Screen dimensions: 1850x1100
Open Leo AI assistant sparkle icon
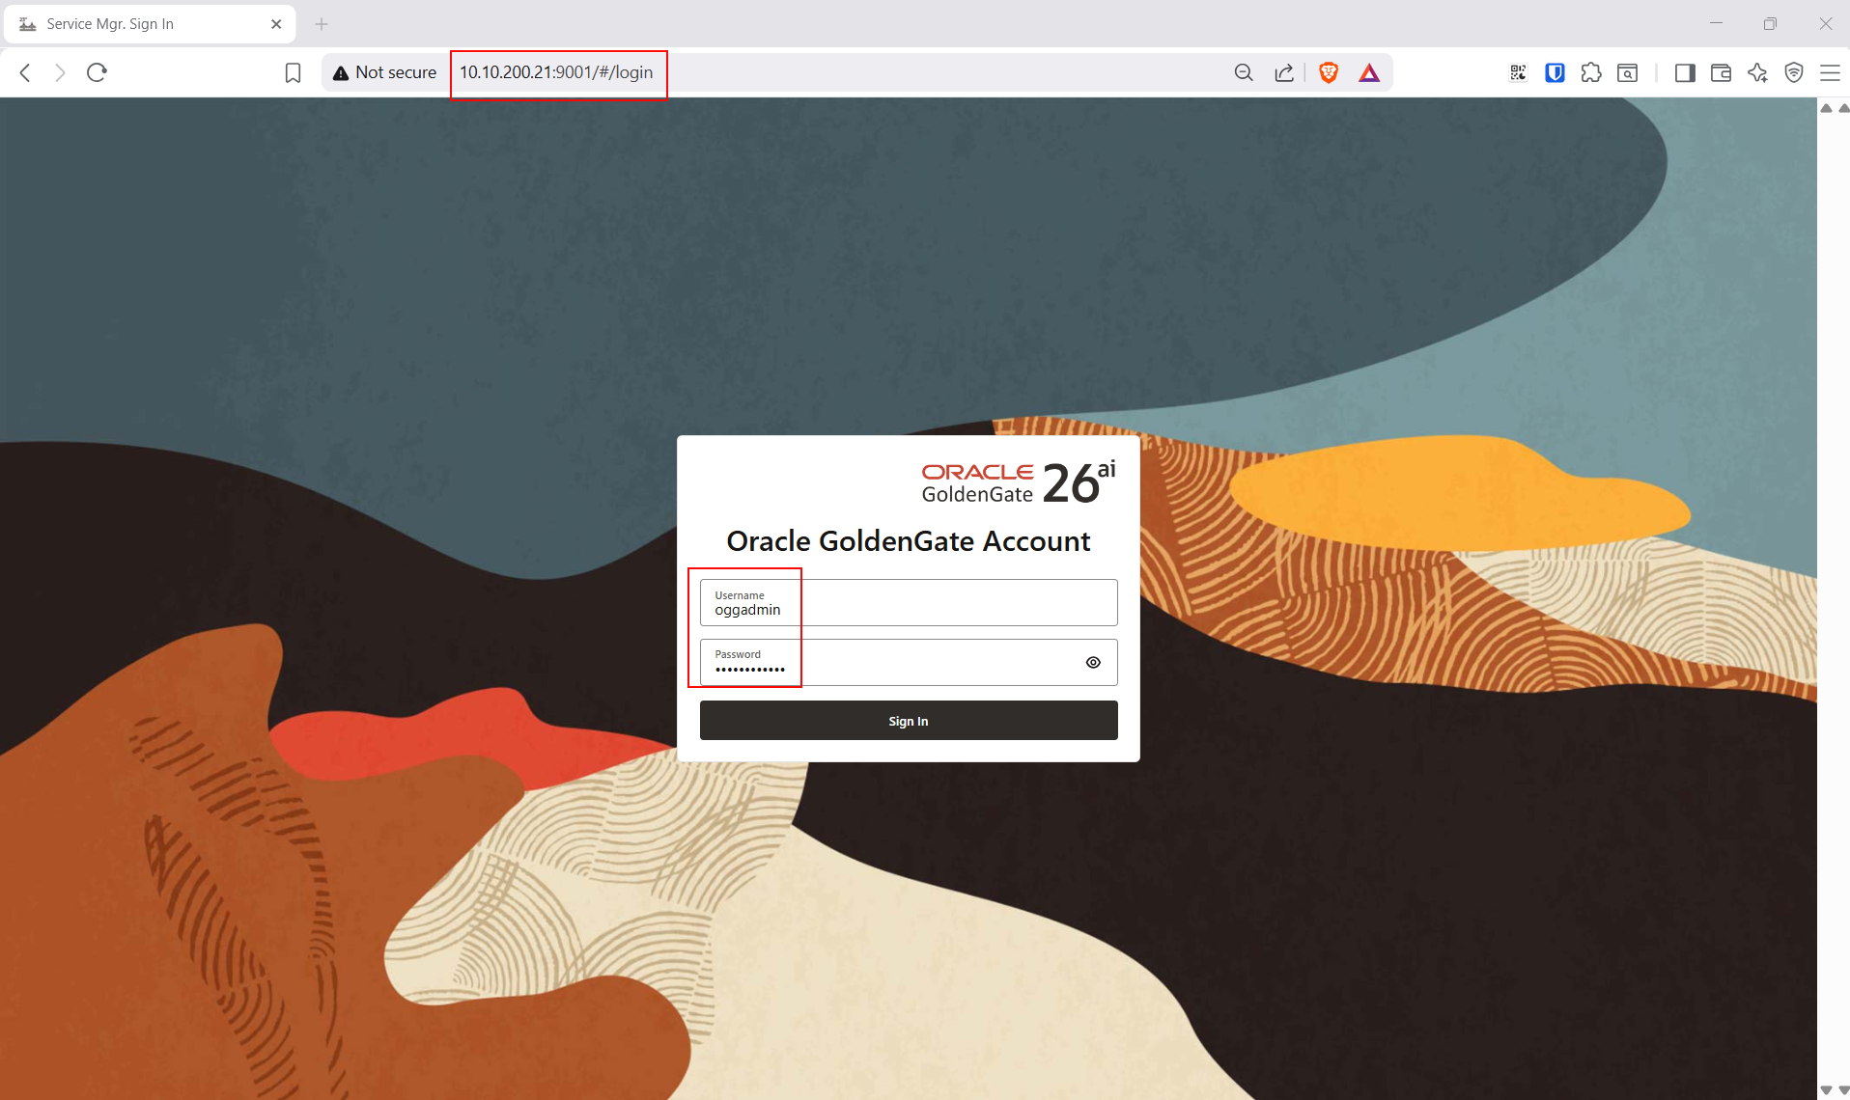point(1757,72)
